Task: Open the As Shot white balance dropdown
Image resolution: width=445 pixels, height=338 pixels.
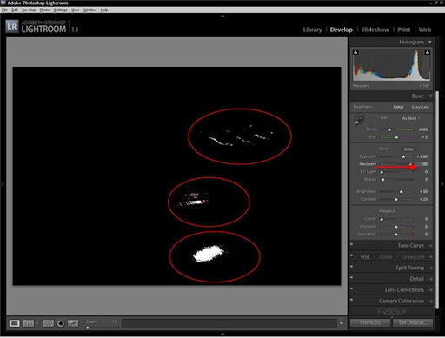Action: [410, 118]
